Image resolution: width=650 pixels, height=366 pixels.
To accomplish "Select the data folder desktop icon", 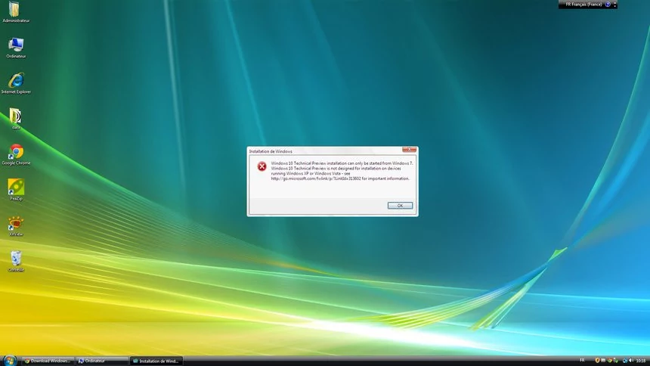I will 16,119.
